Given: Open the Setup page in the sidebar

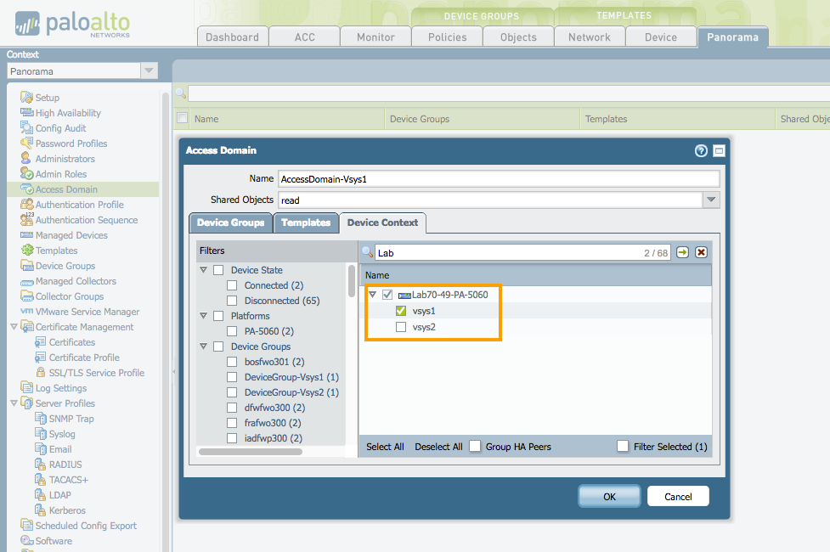Looking at the screenshot, I should tap(46, 97).
